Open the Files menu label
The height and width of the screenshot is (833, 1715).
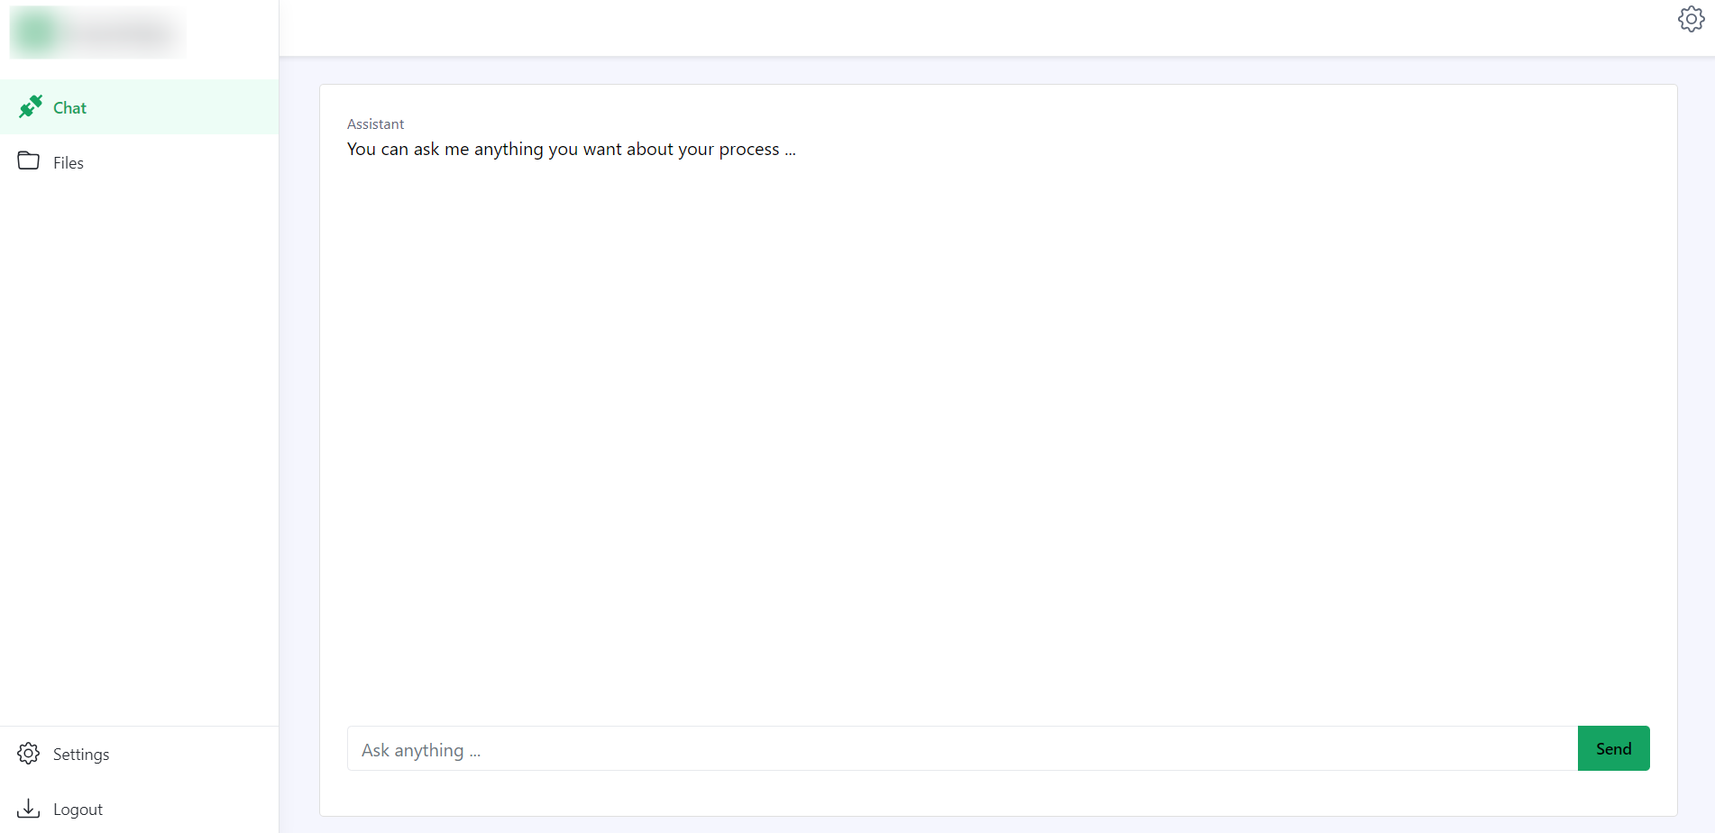tap(69, 163)
